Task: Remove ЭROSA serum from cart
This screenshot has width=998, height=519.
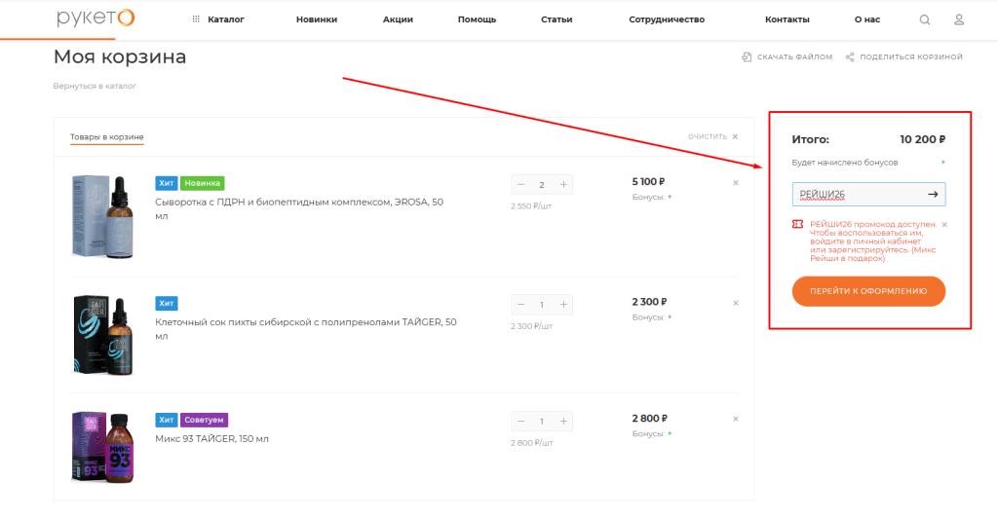Action: [x=735, y=183]
